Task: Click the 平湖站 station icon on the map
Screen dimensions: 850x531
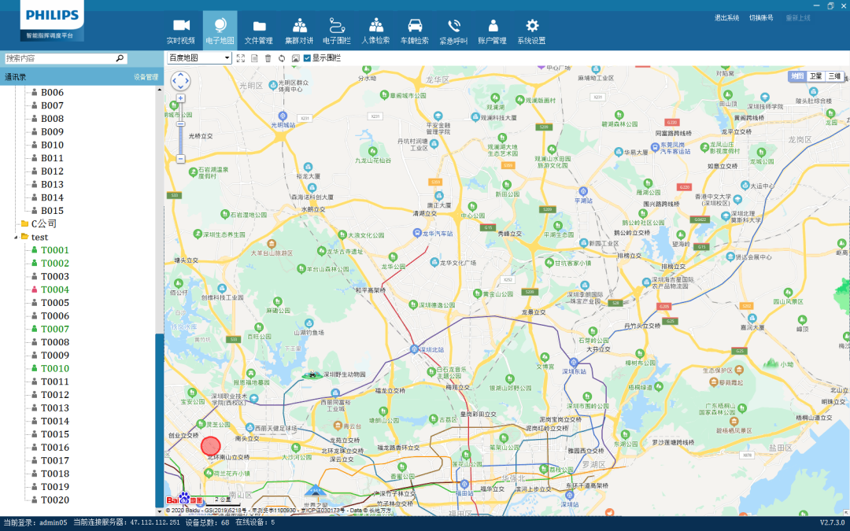Action: pos(583,191)
